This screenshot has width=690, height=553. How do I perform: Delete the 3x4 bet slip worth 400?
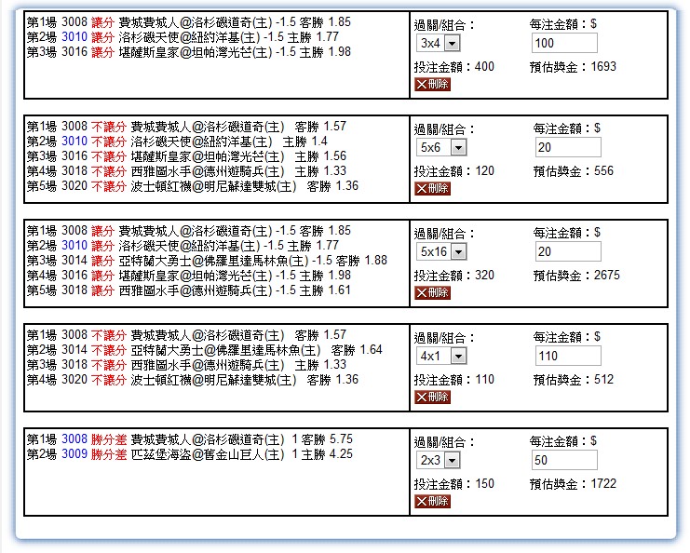(432, 84)
